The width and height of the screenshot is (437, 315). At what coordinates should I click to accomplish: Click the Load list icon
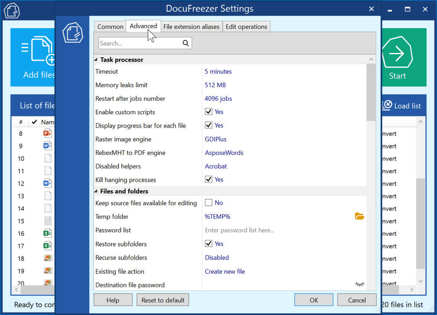[x=387, y=105]
